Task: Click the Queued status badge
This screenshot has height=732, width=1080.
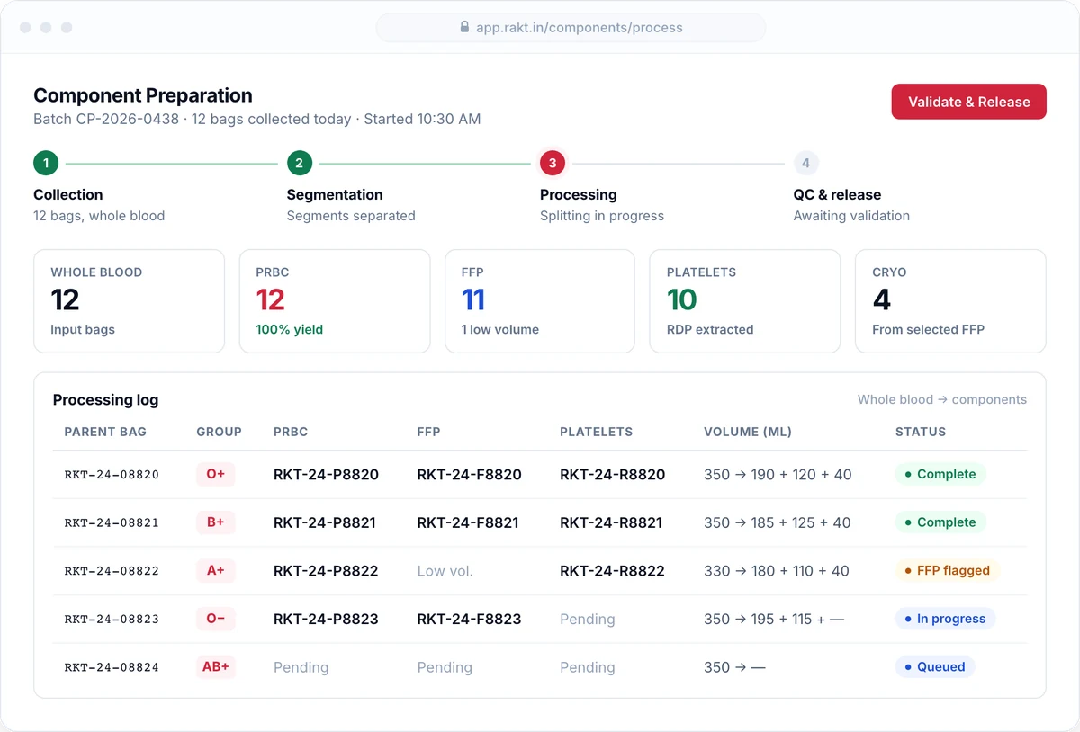Action: [x=935, y=666]
